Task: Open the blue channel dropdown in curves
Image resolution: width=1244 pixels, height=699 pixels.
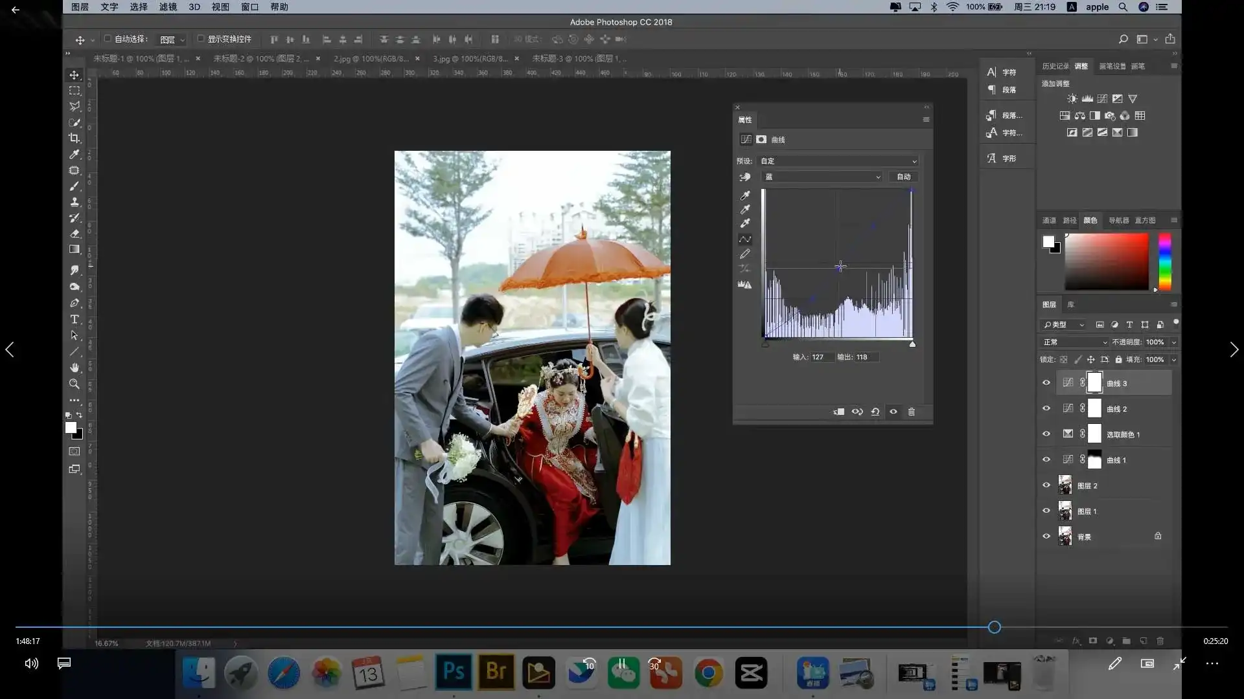Action: tap(822, 177)
